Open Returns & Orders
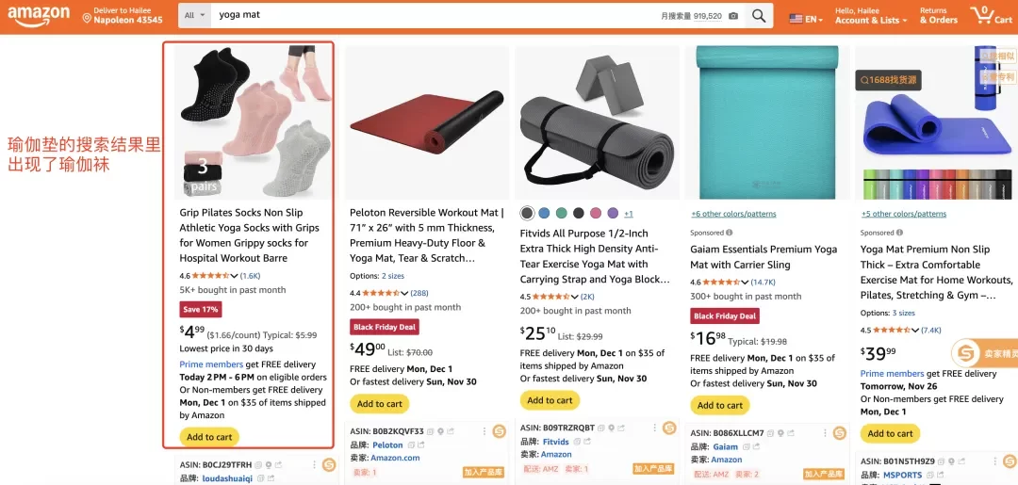The height and width of the screenshot is (485, 1018). point(938,16)
